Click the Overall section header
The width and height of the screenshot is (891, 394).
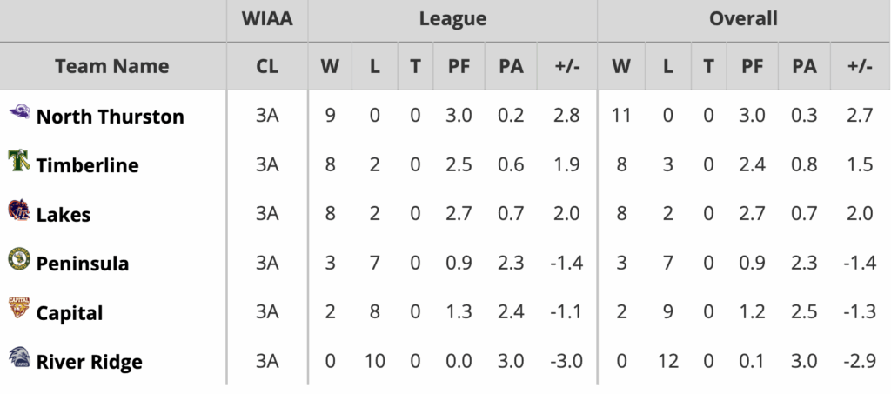tap(742, 18)
